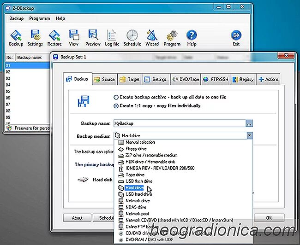Click the No.: column header

point(10,57)
